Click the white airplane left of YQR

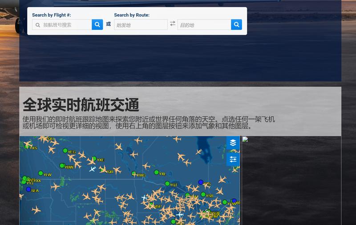(x=93, y=169)
